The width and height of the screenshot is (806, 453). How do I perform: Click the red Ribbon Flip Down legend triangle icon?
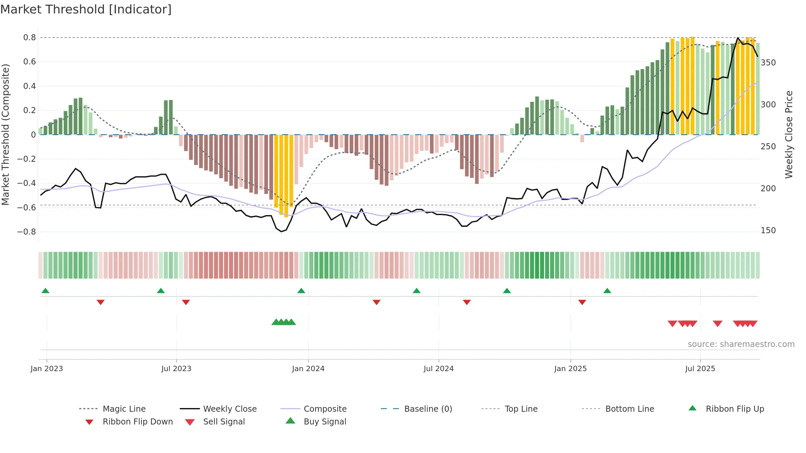coord(89,422)
